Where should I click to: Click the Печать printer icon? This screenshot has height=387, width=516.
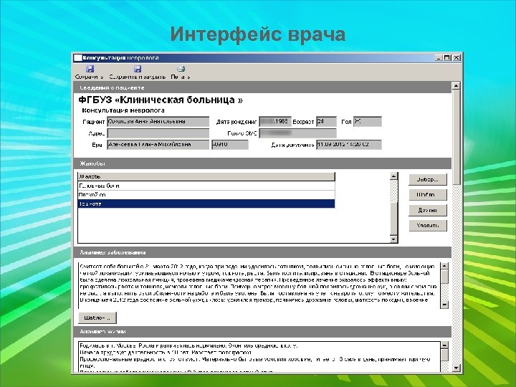point(181,69)
